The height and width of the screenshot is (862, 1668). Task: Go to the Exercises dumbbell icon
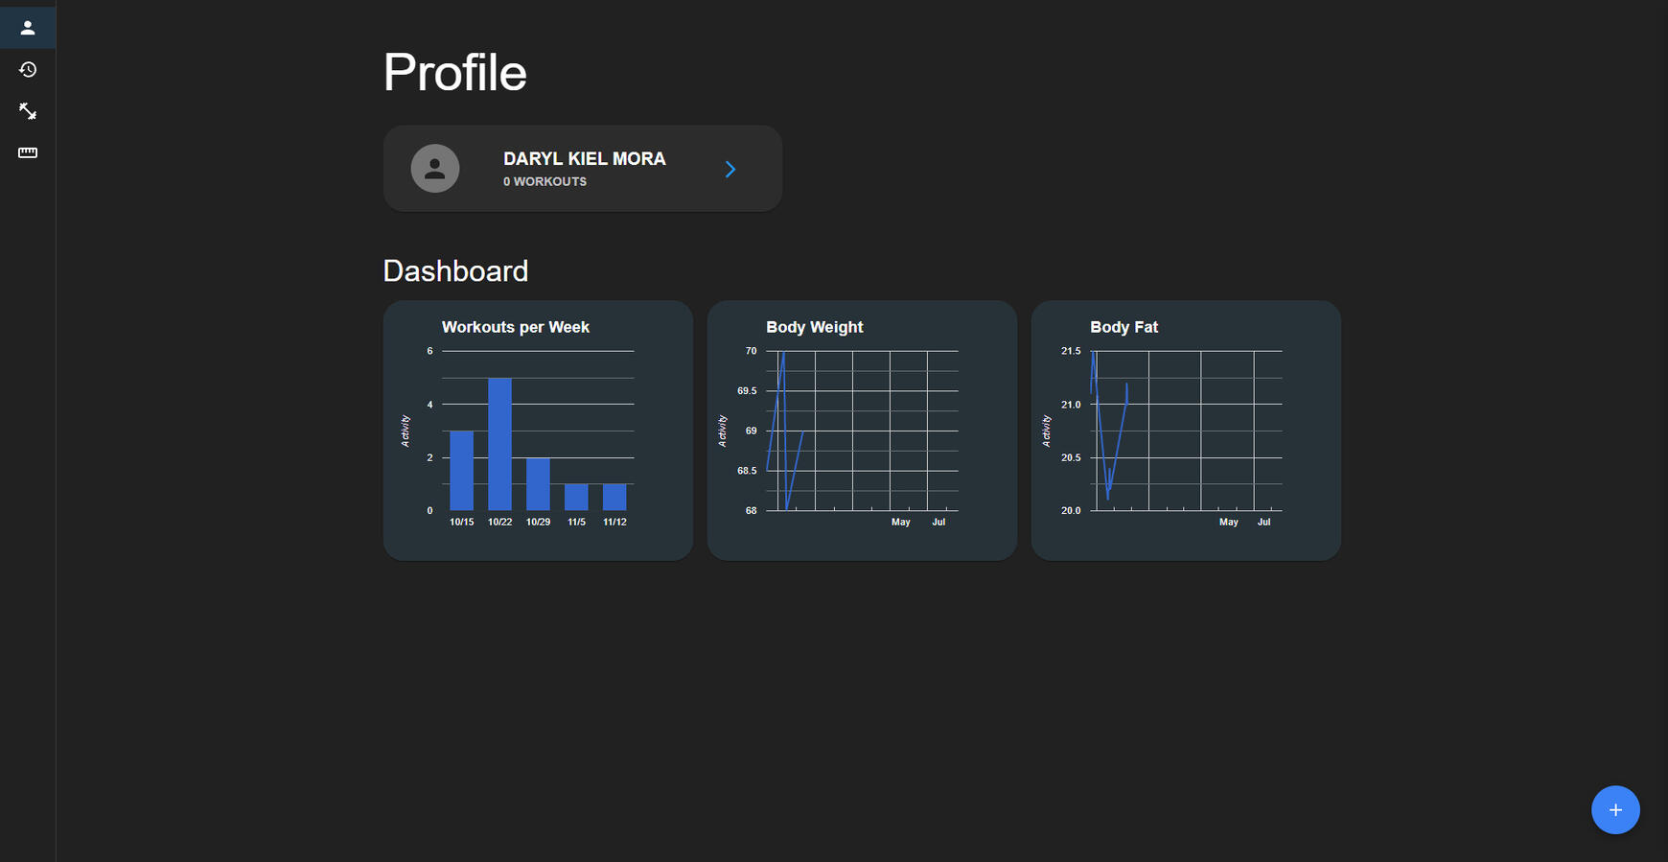coord(28,111)
